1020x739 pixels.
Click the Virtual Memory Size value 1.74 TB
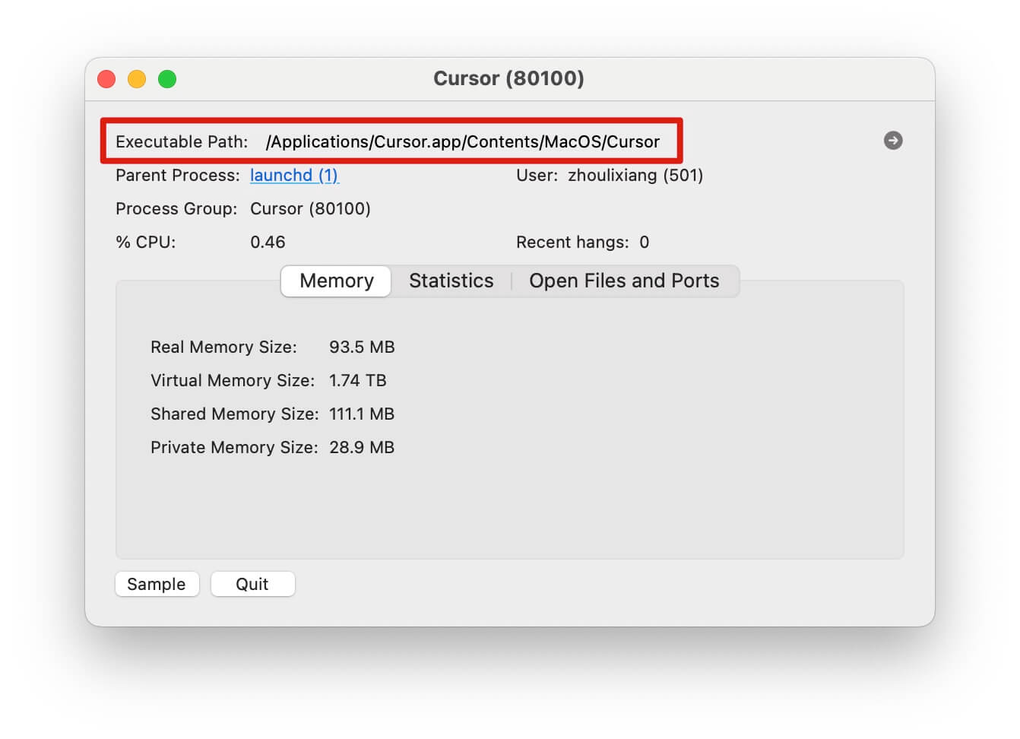[x=357, y=381]
